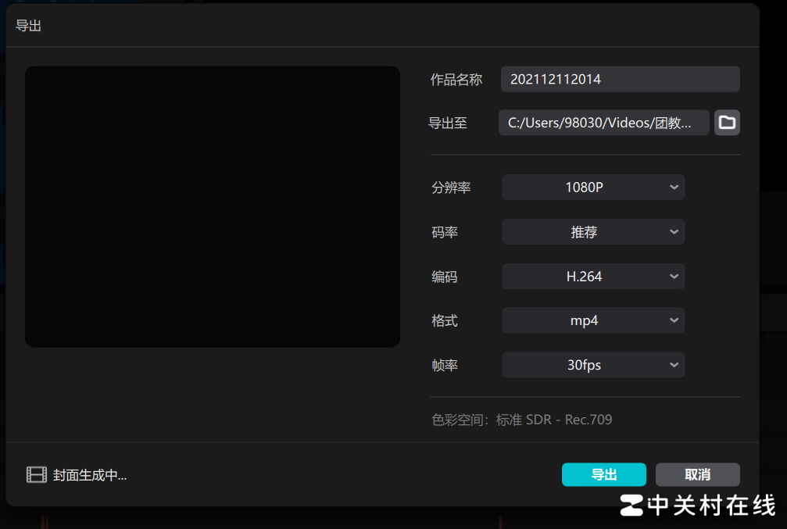Click the black video preview area
The image size is (787, 529).
click(212, 206)
